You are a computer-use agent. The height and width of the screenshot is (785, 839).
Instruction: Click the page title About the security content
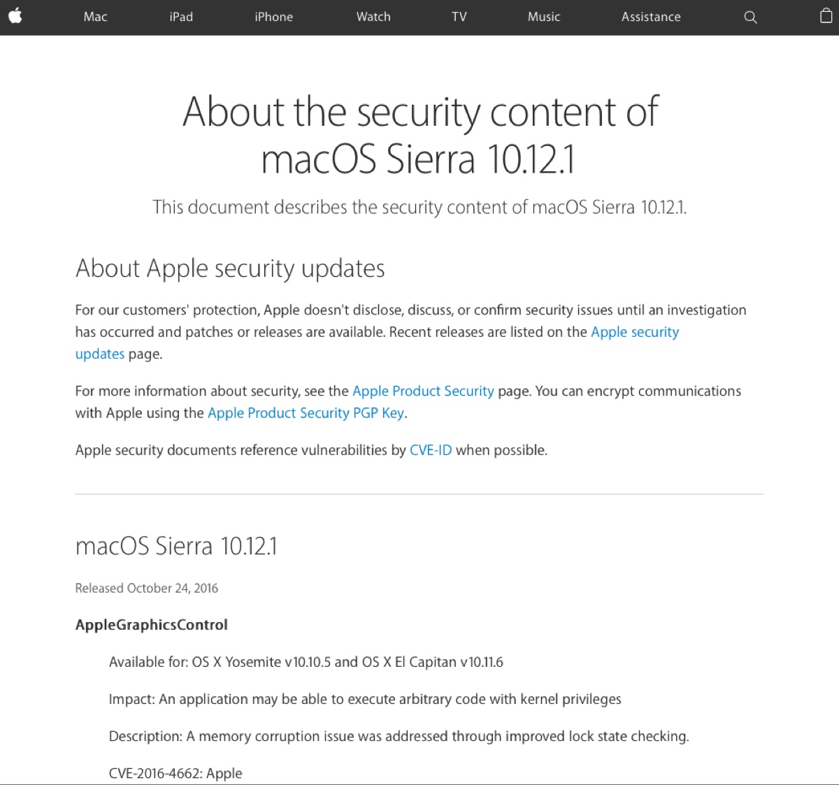tap(419, 136)
